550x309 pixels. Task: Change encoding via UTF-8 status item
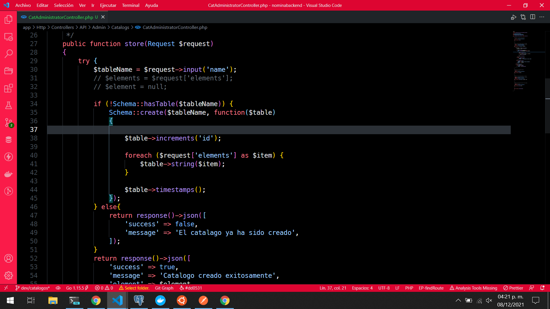(384, 288)
